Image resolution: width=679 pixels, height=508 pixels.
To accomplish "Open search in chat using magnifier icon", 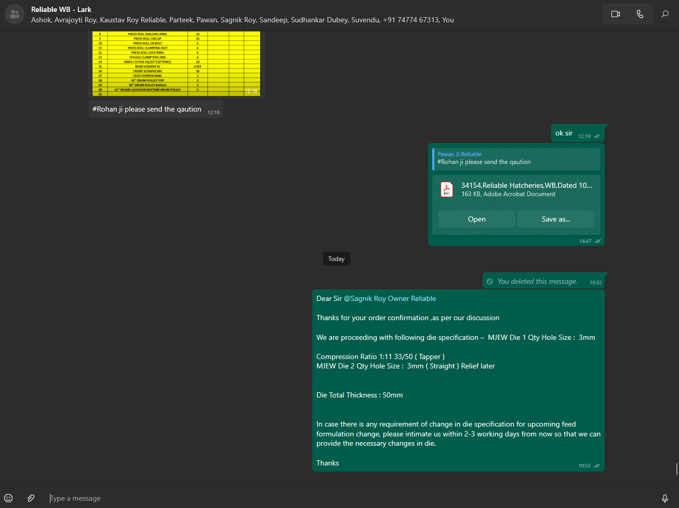I will [x=664, y=14].
